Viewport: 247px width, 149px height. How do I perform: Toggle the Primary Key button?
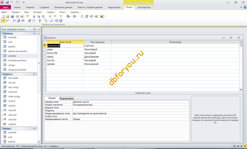pos(3,21)
